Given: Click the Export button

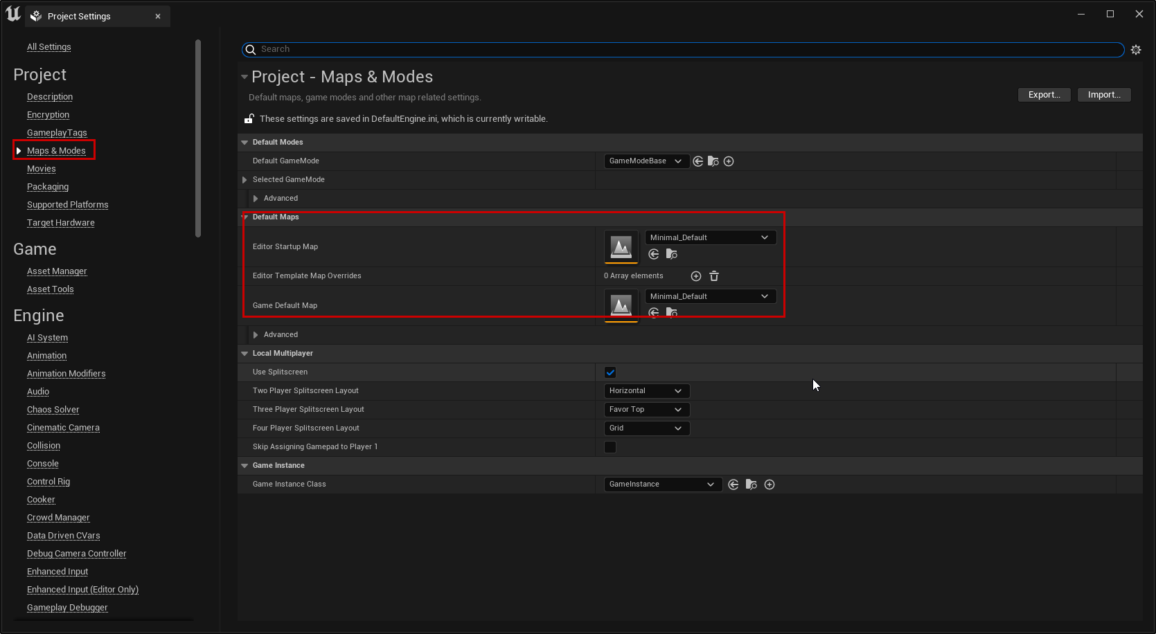Looking at the screenshot, I should (1044, 94).
